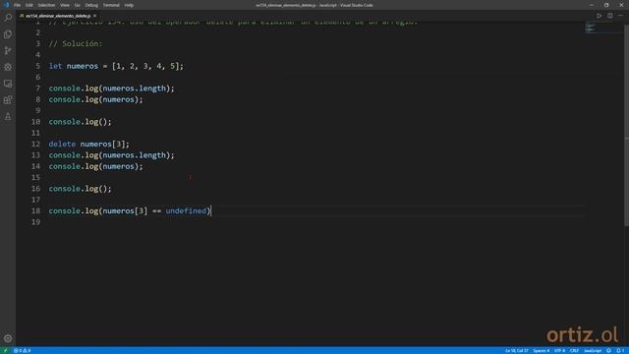Click the empty line 19 in editor
Viewport: 629px width, 354px height.
316,221
